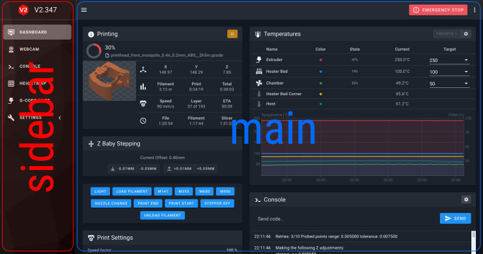Open the Webcam page

(37, 49)
